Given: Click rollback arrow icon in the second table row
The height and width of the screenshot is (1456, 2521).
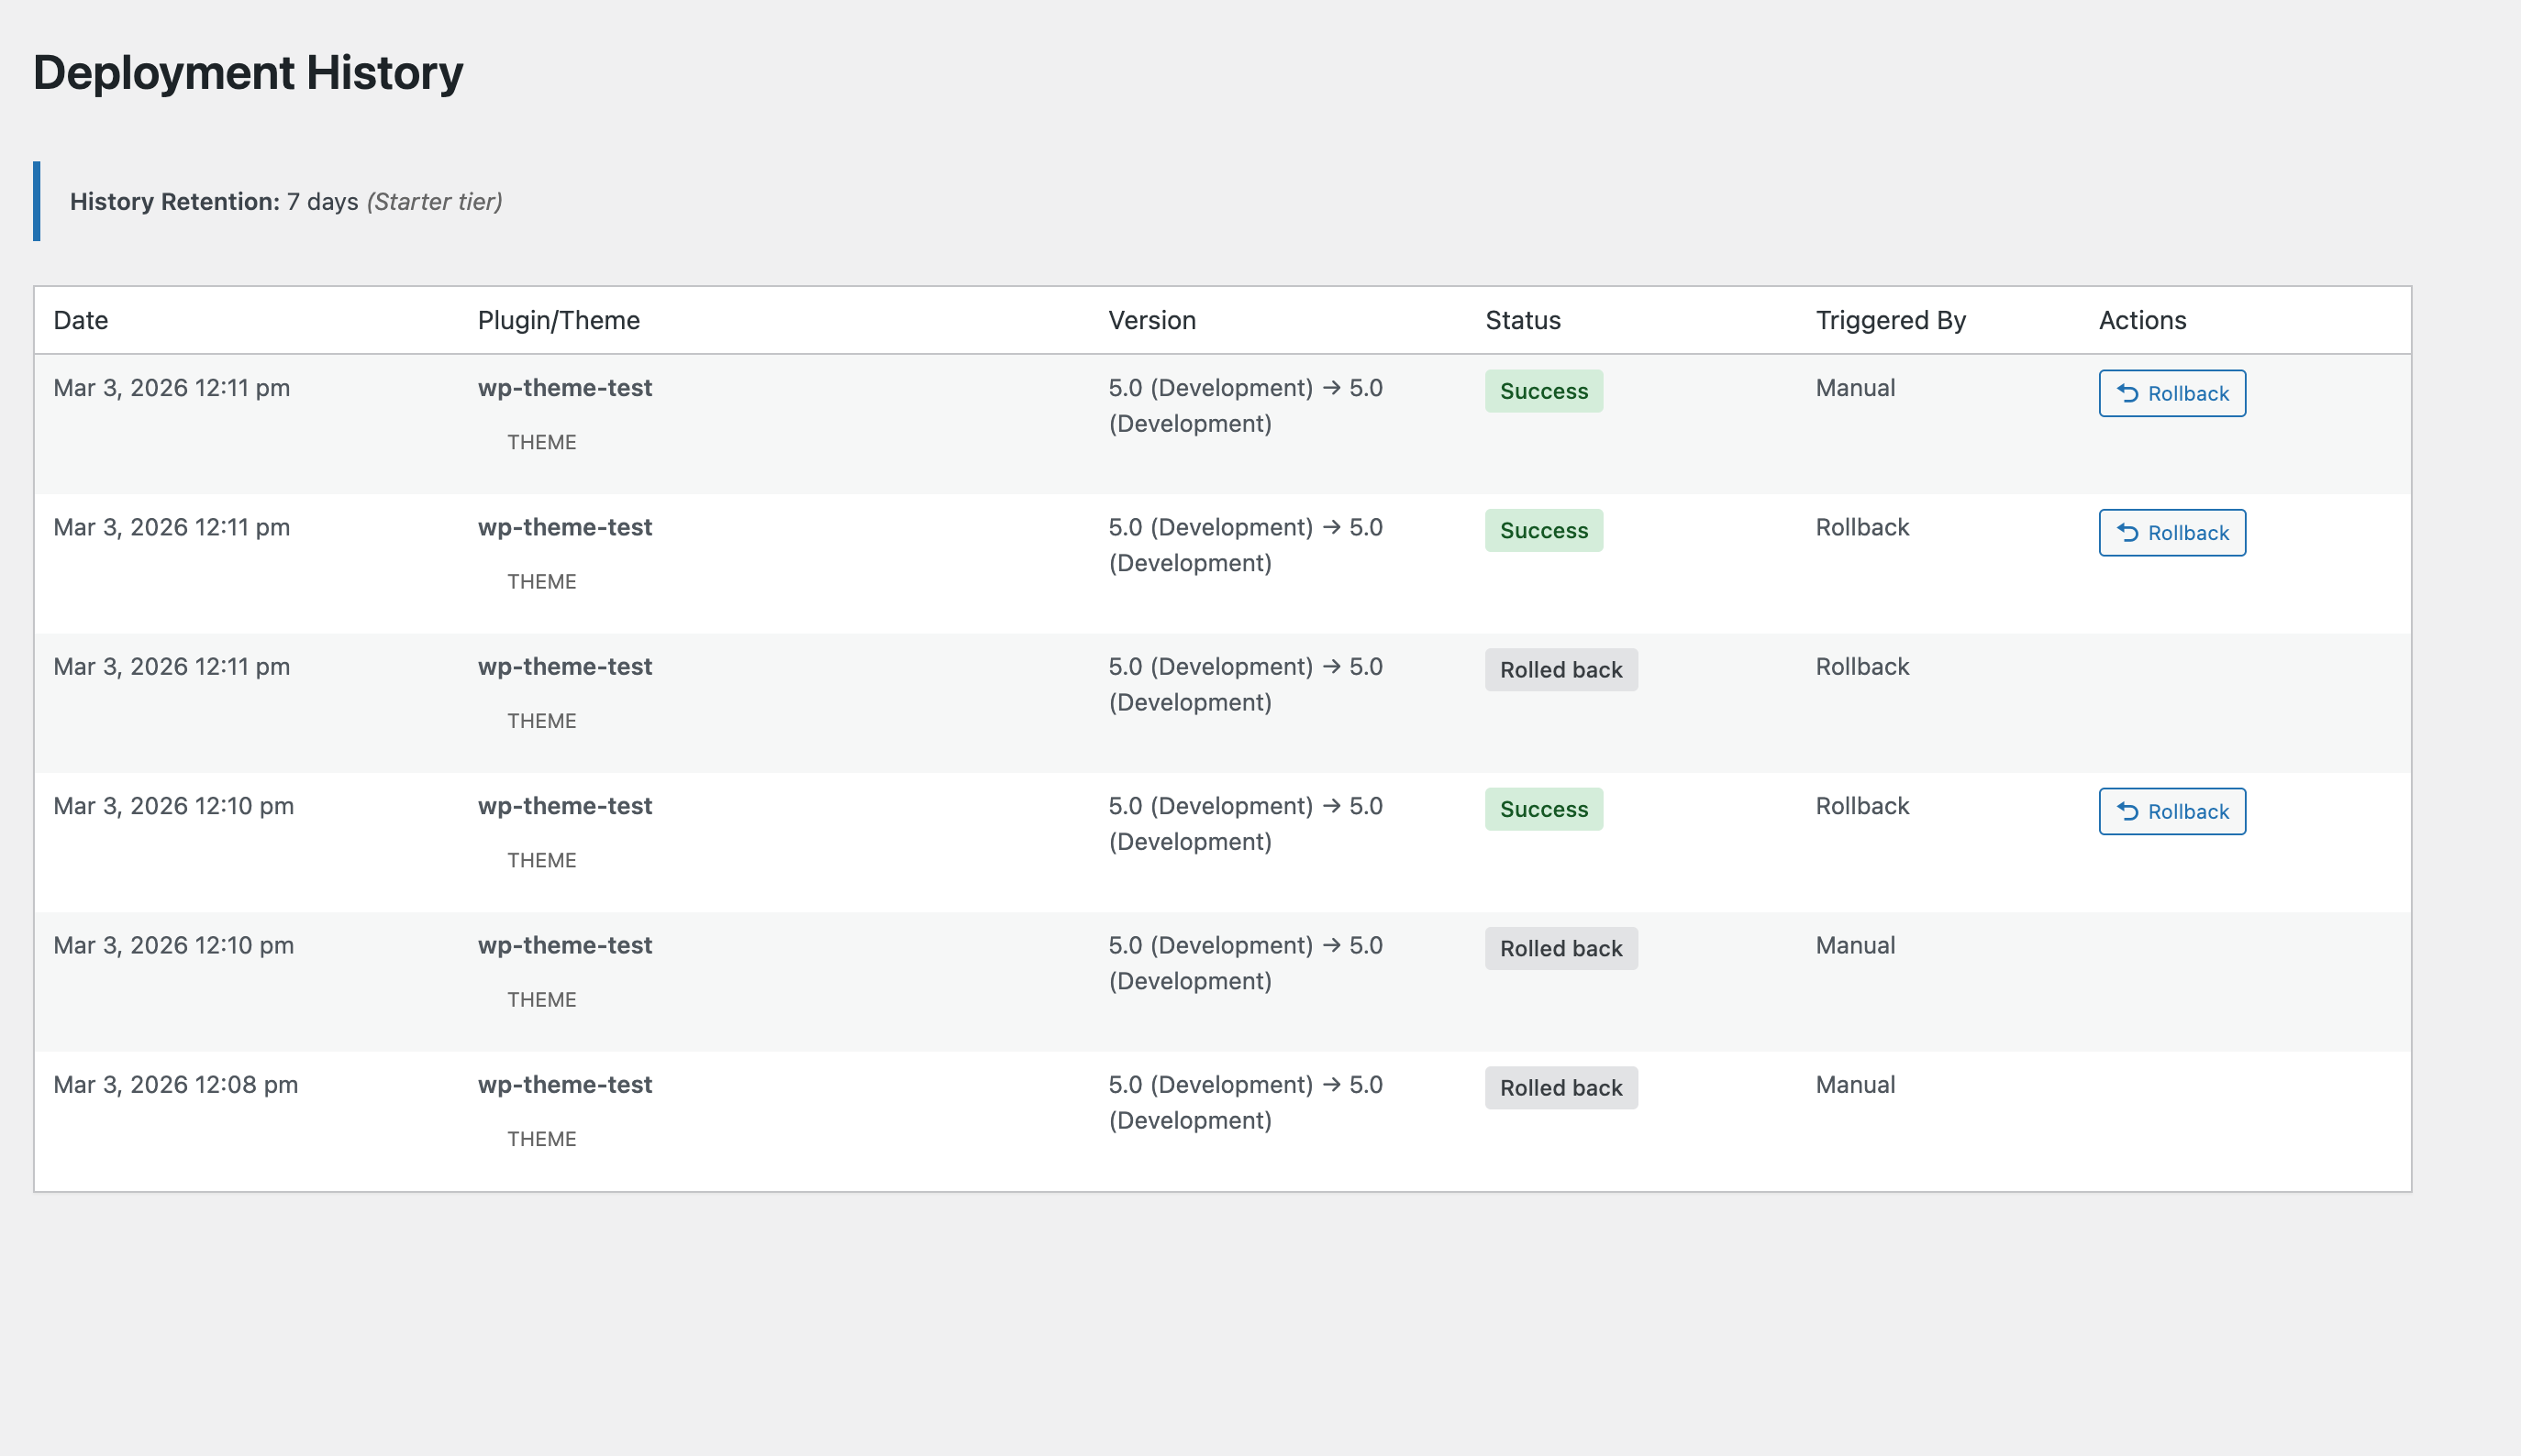Looking at the screenshot, I should coord(2127,533).
